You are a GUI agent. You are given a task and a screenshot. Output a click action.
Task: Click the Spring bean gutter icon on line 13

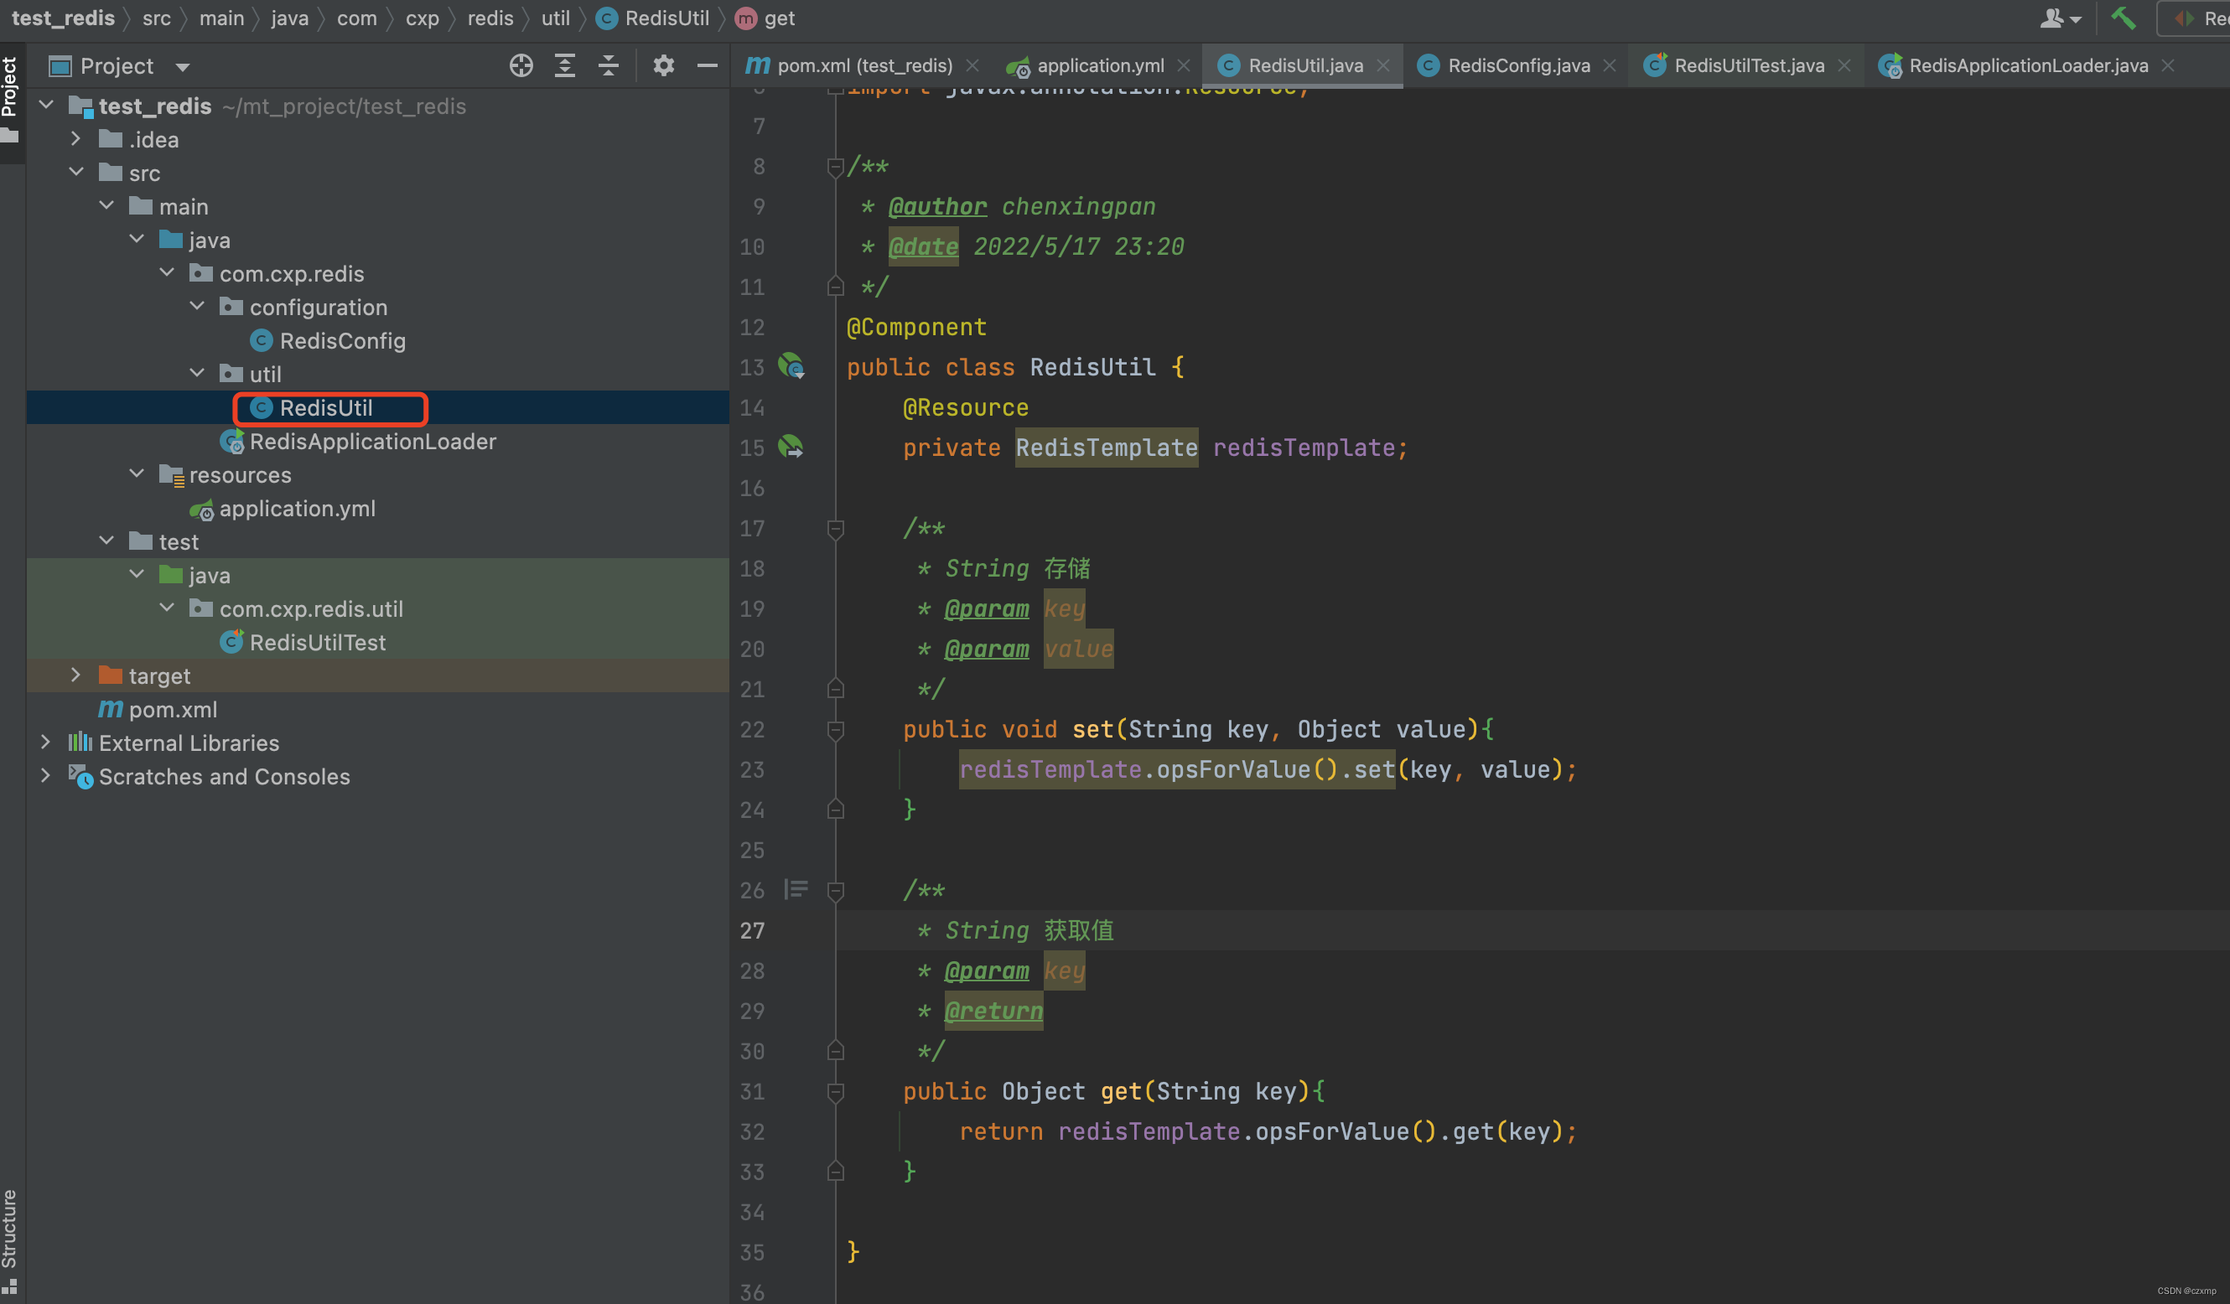[791, 366]
